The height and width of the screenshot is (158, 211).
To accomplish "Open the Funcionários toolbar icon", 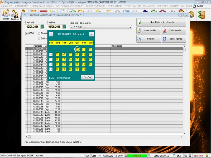I will [x=15, y=15].
